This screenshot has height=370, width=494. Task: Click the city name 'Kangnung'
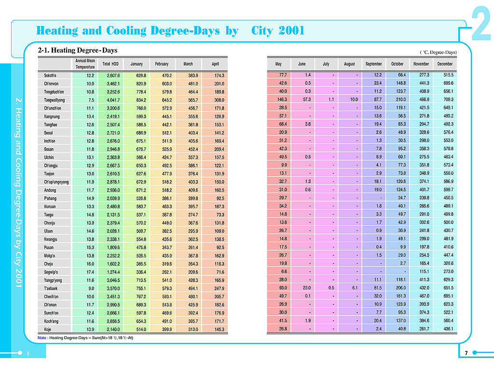pos(52,117)
